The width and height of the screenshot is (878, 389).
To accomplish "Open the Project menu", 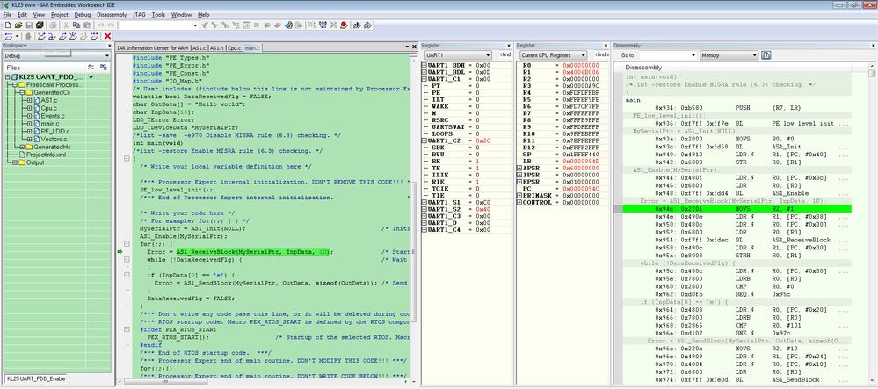I will click(x=60, y=15).
